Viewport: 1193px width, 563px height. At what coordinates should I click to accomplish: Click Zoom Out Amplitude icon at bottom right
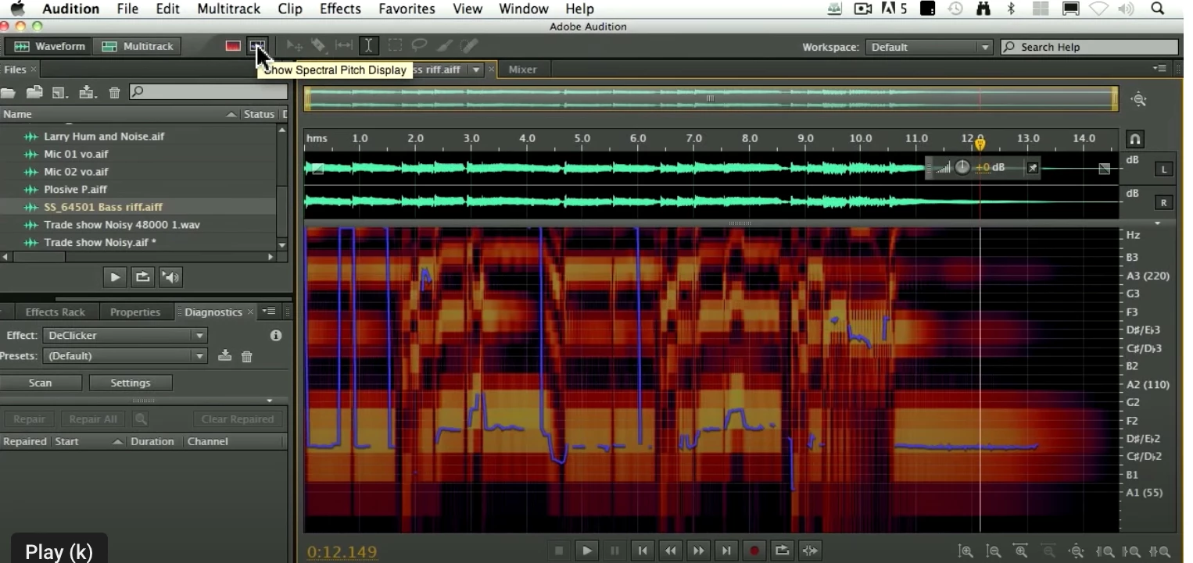[994, 551]
